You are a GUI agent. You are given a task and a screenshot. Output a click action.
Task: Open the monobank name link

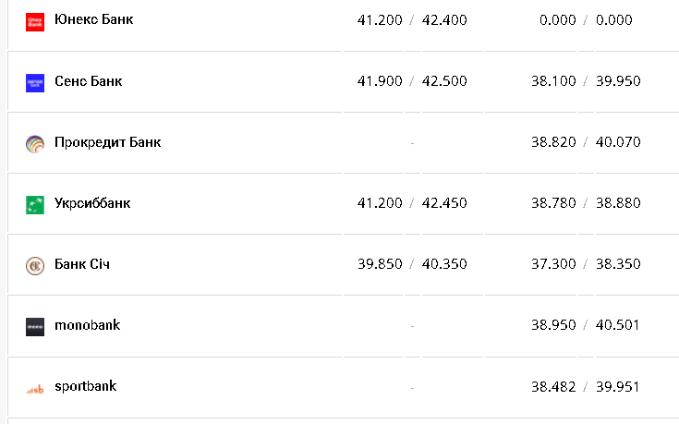(x=87, y=325)
